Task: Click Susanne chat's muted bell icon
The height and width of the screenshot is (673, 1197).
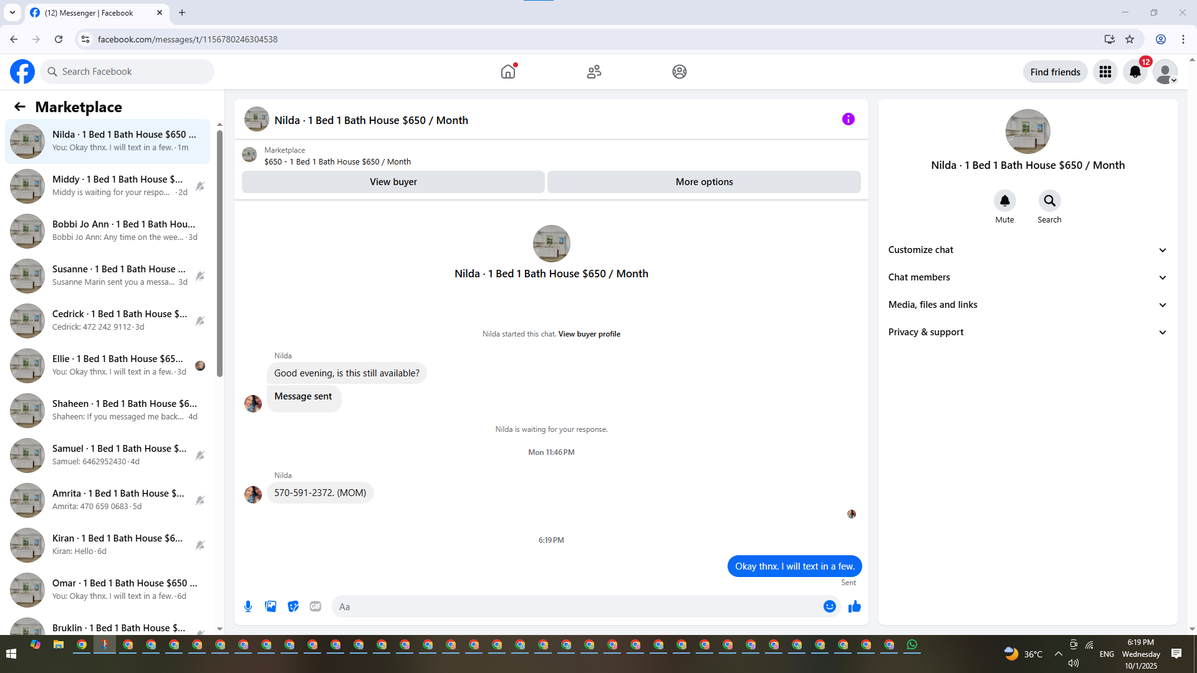Action: [x=200, y=276]
